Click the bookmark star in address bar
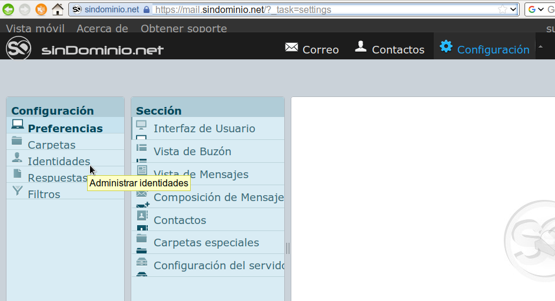 502,9
